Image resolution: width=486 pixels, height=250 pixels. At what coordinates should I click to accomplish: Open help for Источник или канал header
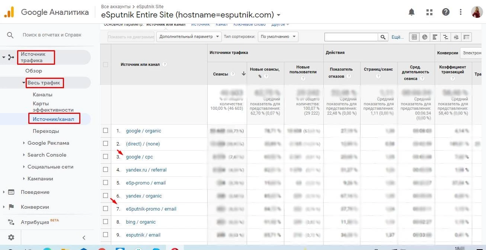click(164, 64)
